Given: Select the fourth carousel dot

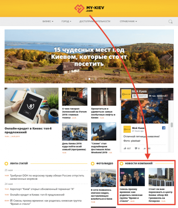Looking at the screenshot, I should coord(96,79).
